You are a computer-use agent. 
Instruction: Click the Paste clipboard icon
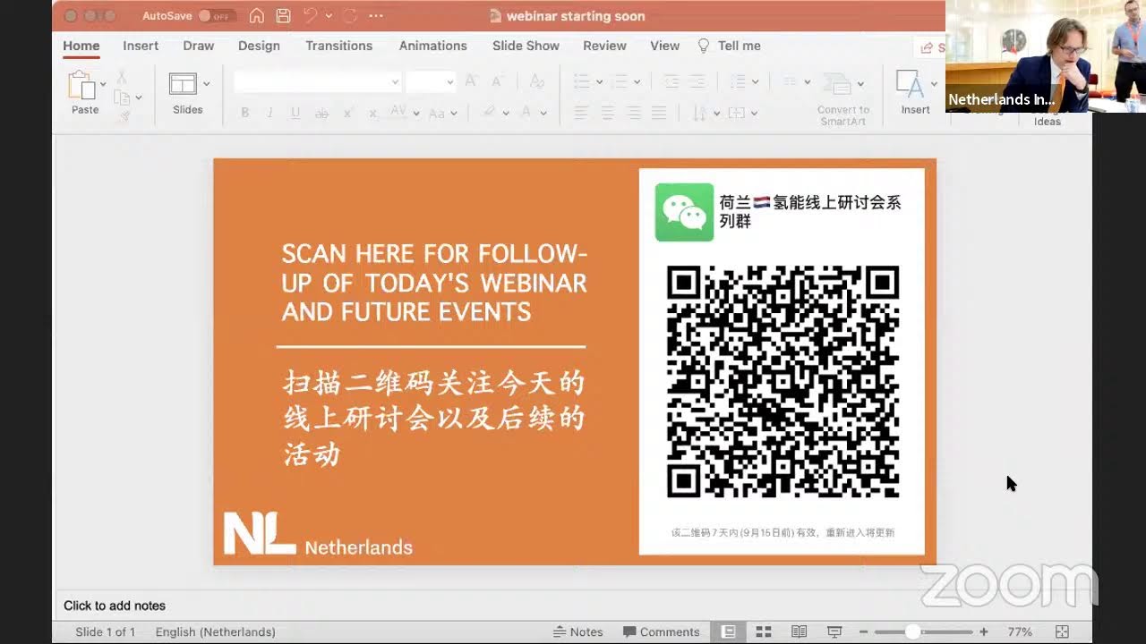81,87
